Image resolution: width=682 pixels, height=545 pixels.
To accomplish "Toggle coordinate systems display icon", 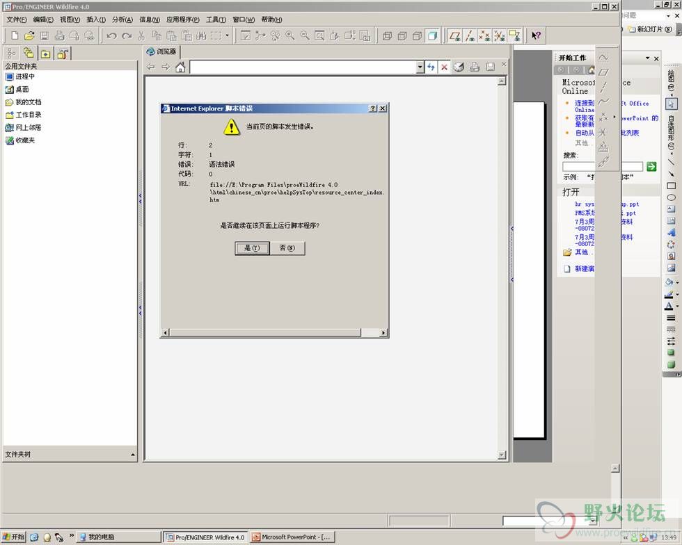I will [x=500, y=35].
